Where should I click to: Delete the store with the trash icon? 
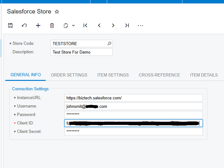click(52, 26)
